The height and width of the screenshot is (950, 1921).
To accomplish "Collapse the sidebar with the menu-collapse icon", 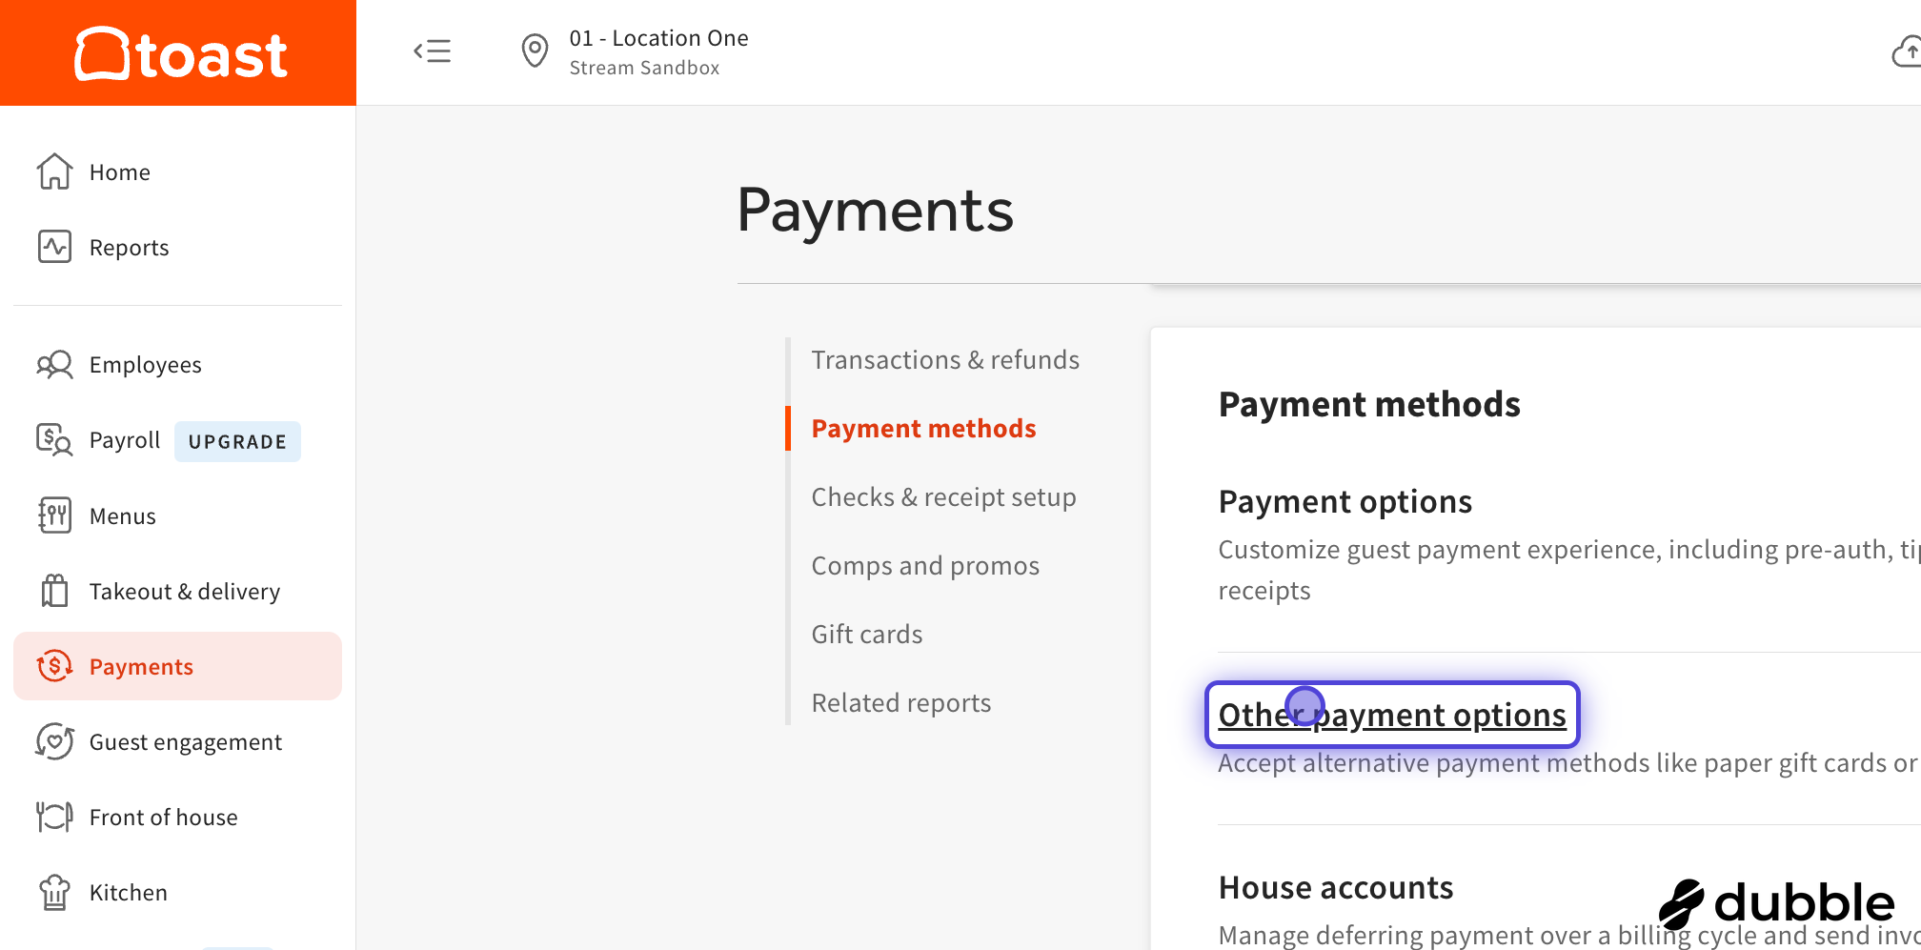I will point(433,51).
